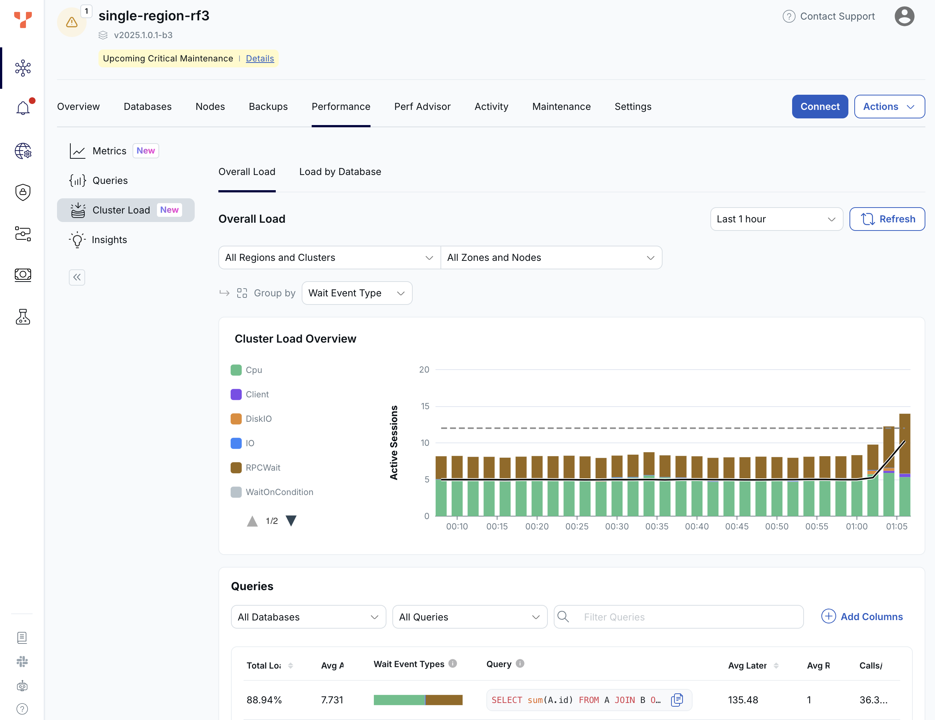The image size is (935, 720).
Task: Click the user profile avatar
Action: pos(904,16)
